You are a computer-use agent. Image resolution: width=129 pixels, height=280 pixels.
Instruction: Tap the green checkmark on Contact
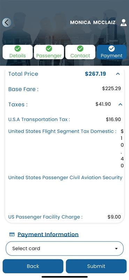[x=80, y=48]
